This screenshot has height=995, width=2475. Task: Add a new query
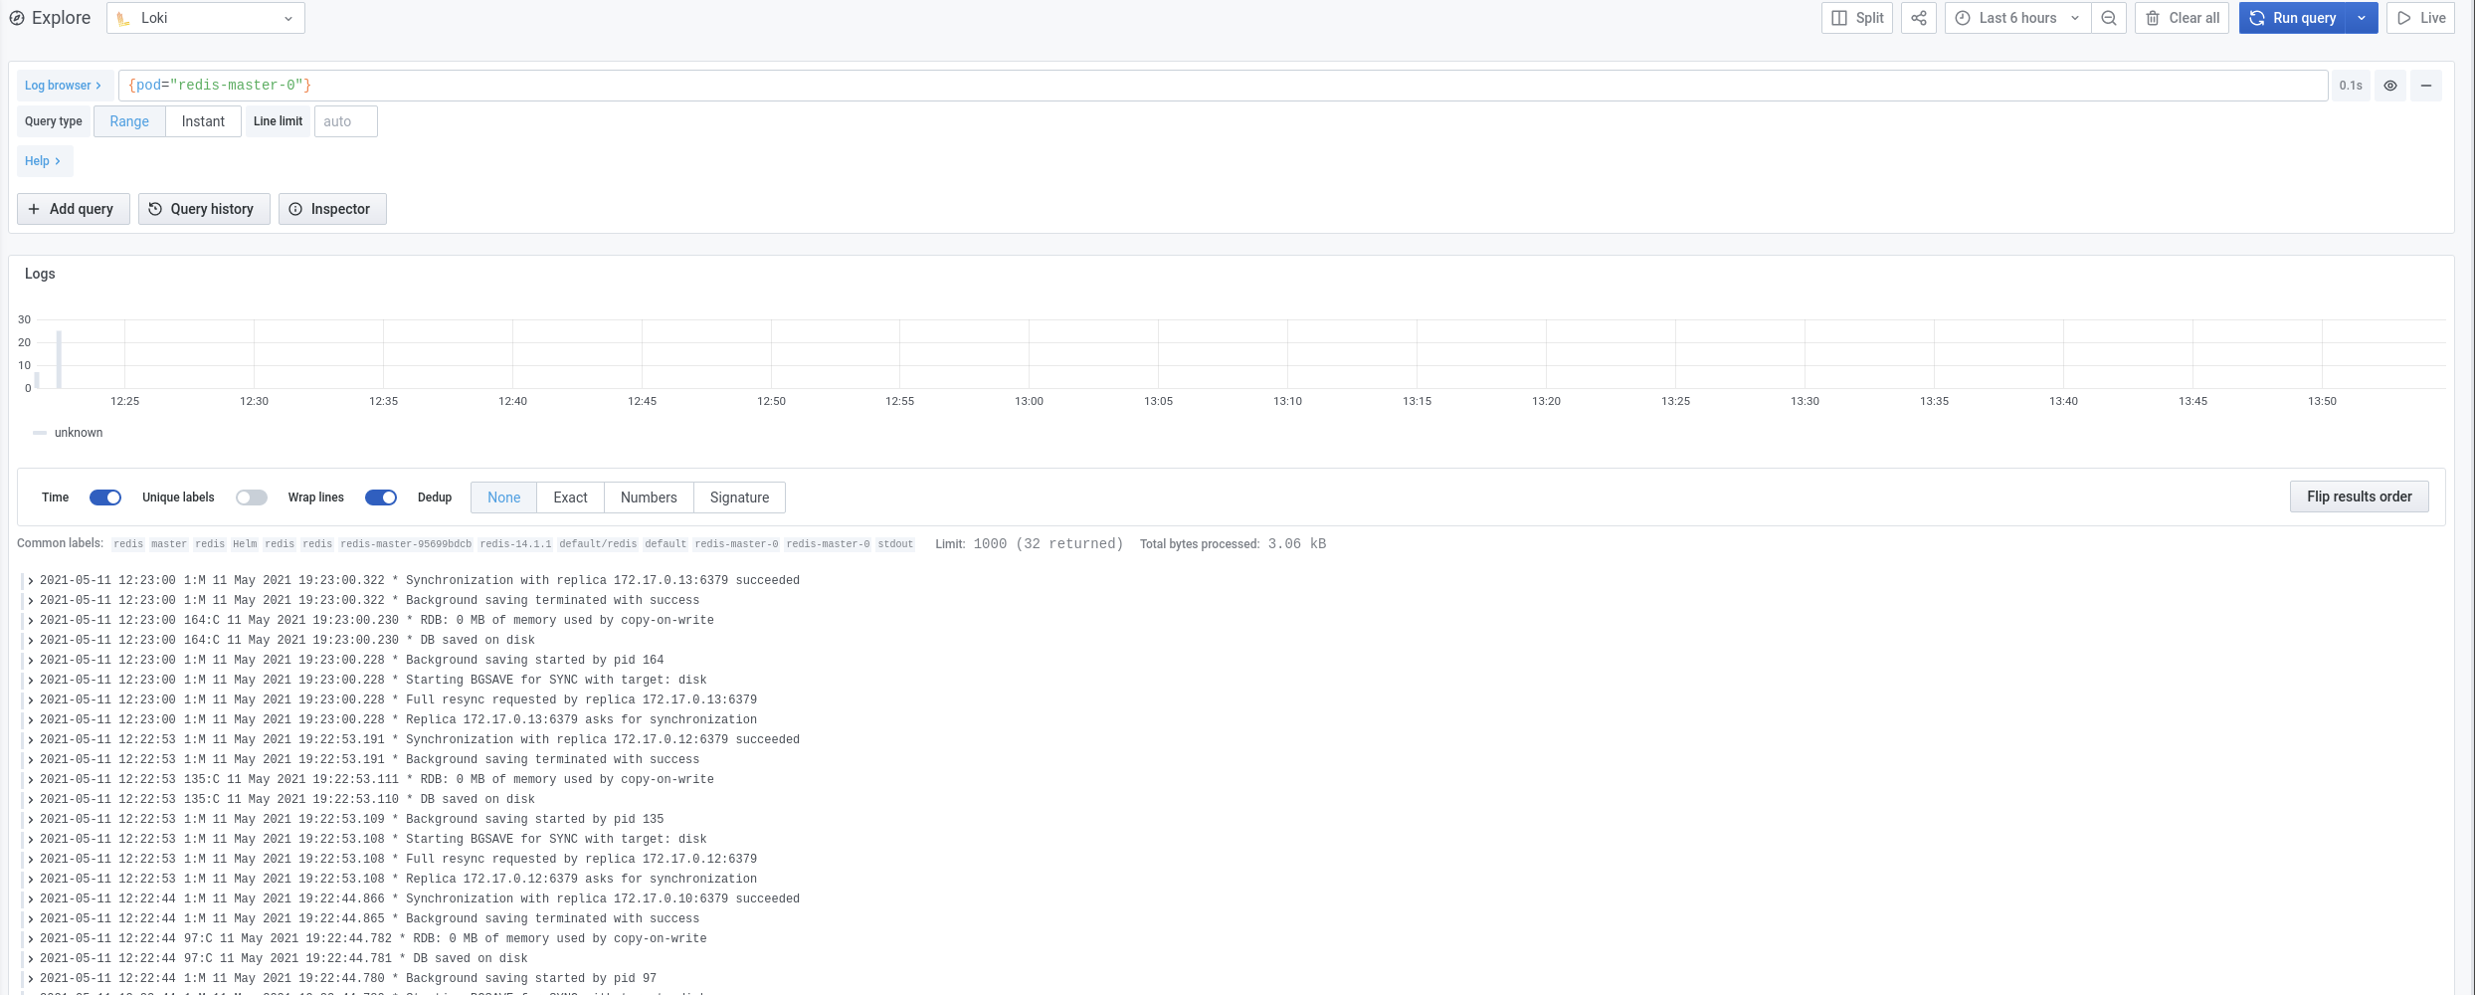[x=72, y=209]
